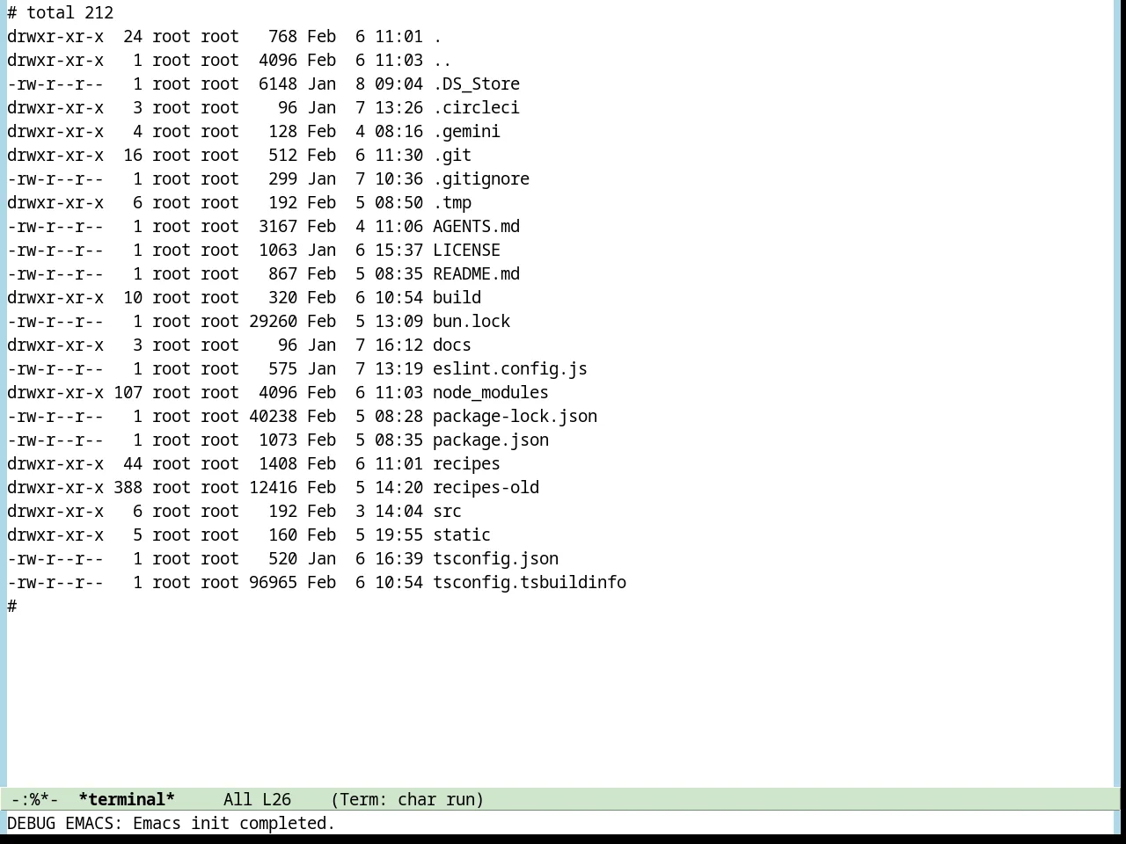Click on the static directory name
1126x844 pixels.
click(462, 535)
